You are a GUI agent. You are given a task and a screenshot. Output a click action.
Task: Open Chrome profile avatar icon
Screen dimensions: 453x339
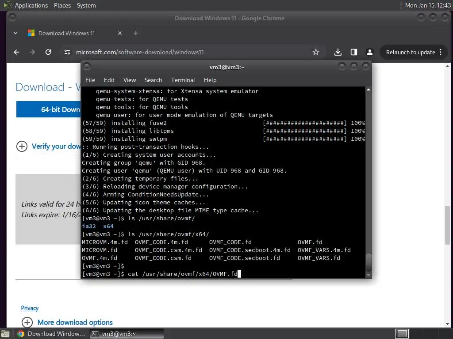point(369,52)
